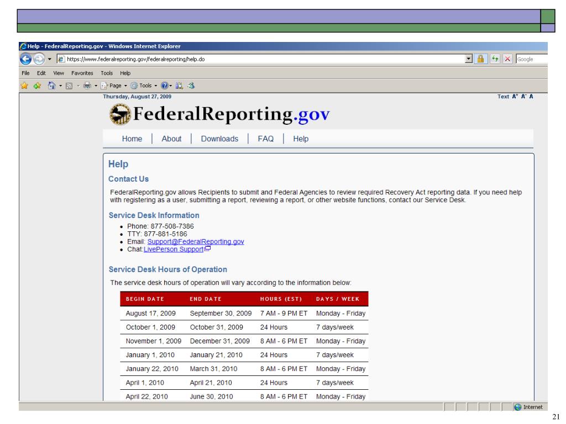Click the "Service Desk Hours of Operation" heading
This screenshot has height=424, width=566.
tap(168, 269)
